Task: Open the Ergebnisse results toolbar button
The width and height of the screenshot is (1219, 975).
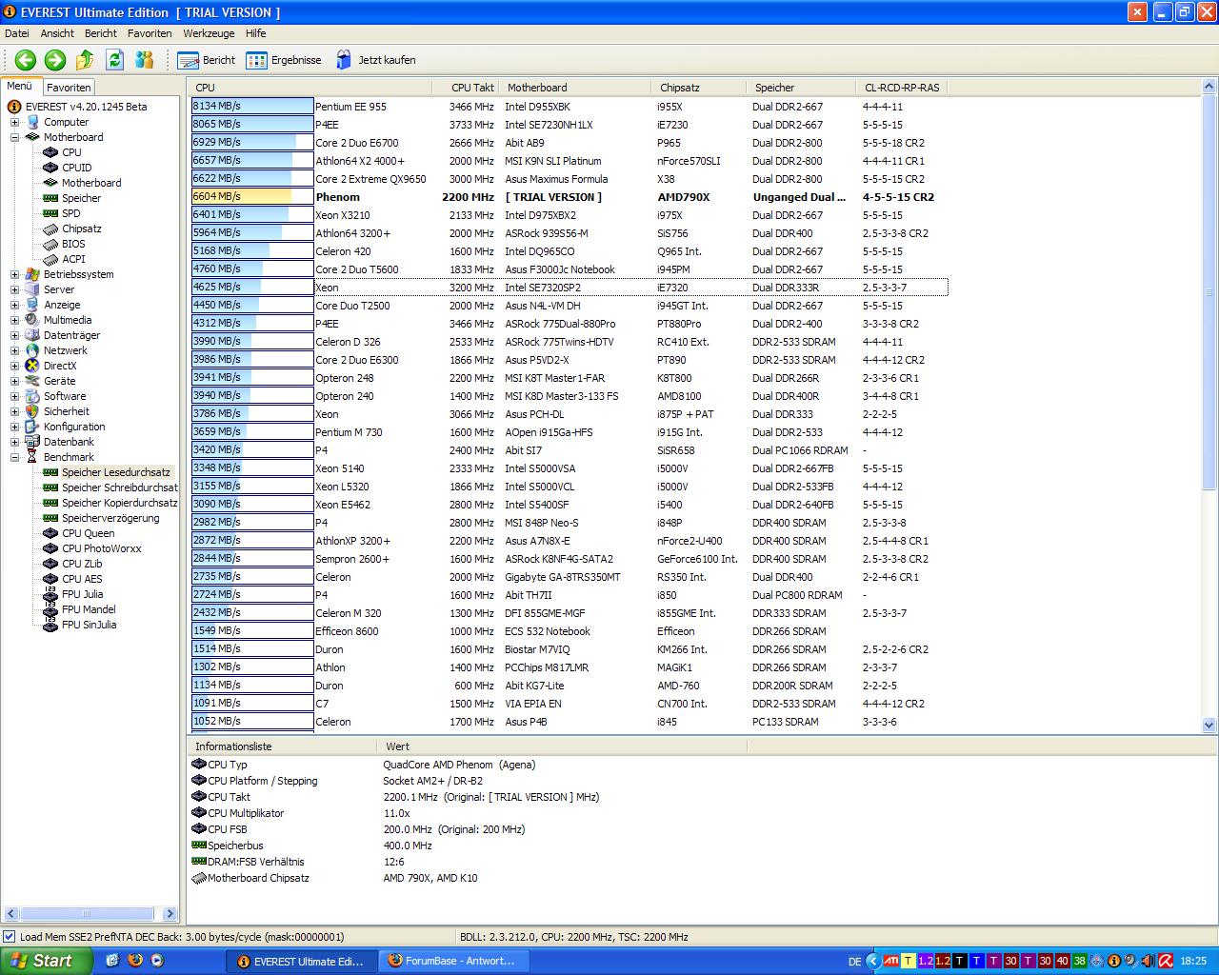Action: click(x=284, y=60)
